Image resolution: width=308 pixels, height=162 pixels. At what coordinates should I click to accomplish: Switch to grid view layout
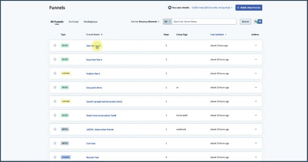[255, 22]
